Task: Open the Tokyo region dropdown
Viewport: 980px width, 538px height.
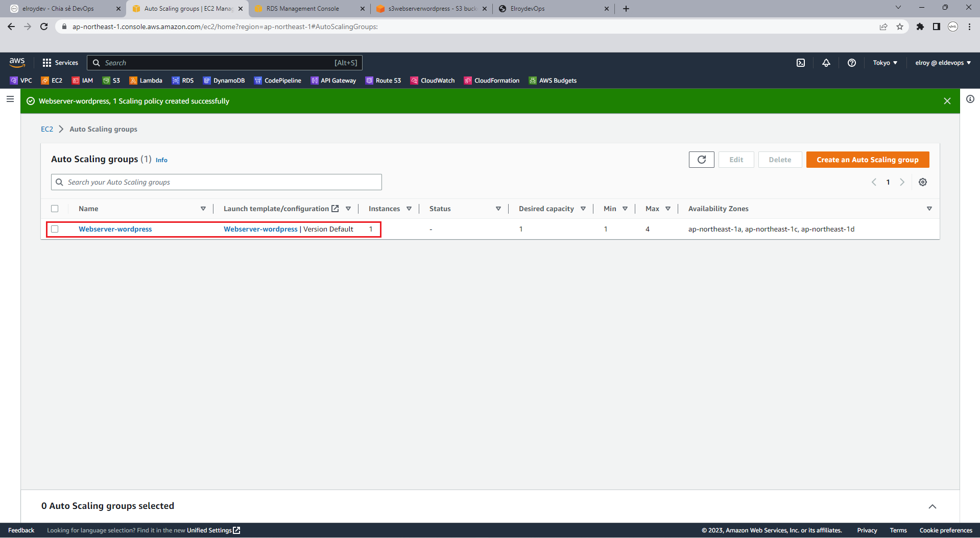Action: (x=885, y=63)
